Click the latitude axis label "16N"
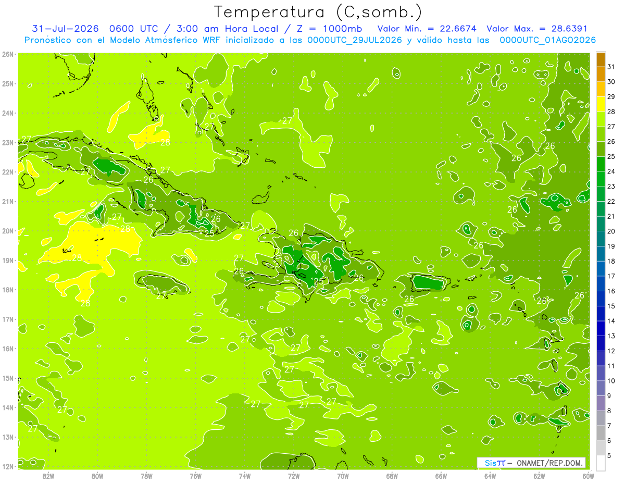The height and width of the screenshot is (483, 625). (x=8, y=349)
